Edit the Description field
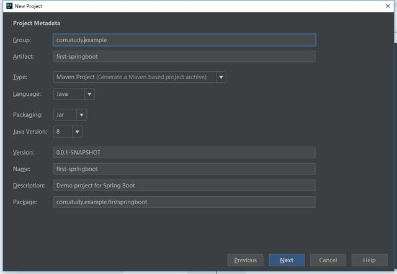 click(184, 186)
